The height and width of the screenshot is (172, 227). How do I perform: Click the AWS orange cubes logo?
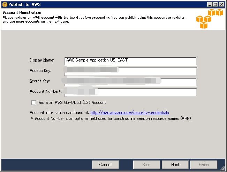(x=210, y=19)
